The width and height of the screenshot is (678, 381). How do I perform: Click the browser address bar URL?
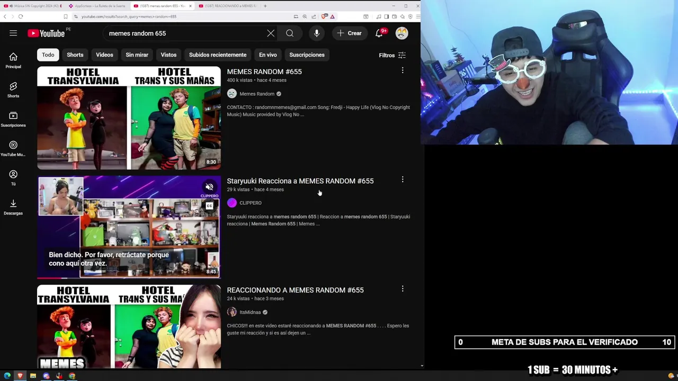[129, 16]
